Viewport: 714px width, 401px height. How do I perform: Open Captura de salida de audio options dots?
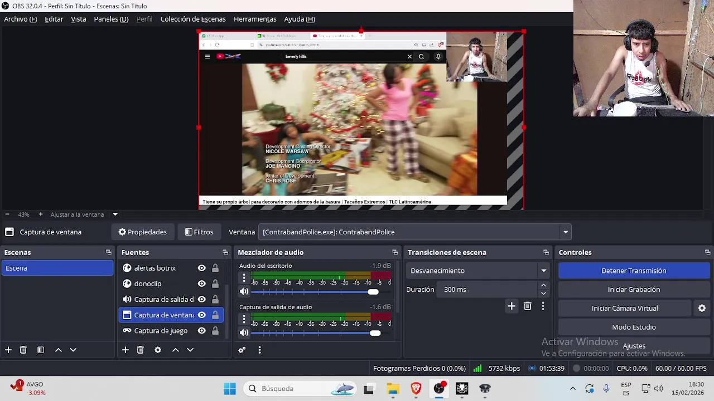coord(244,319)
